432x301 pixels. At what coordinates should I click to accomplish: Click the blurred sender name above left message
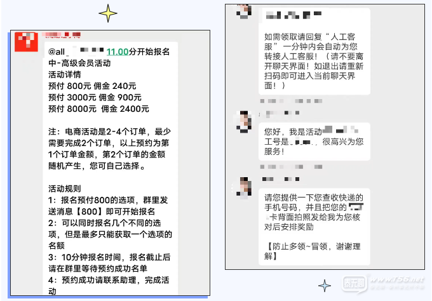tap(61, 35)
